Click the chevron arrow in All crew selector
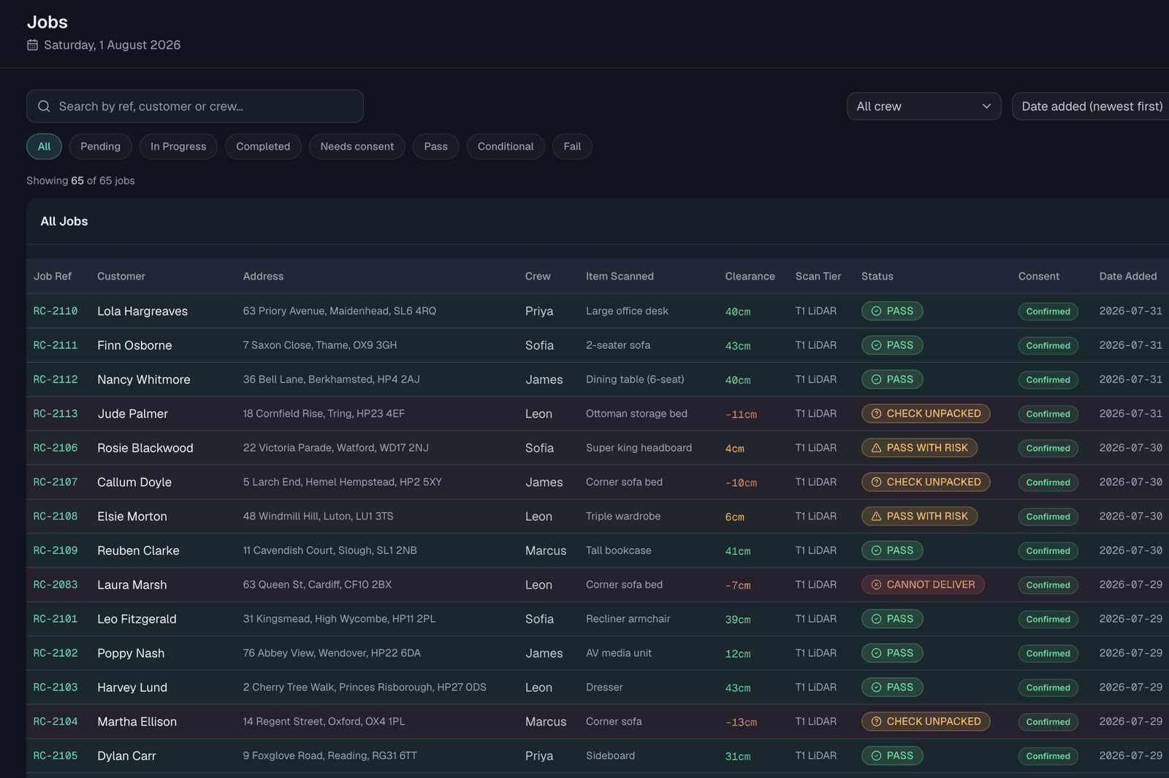Screen dimensions: 1169x778 (x=986, y=107)
